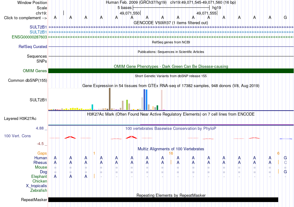
Task: Select the Zebrafish species label
Action: 39,190
